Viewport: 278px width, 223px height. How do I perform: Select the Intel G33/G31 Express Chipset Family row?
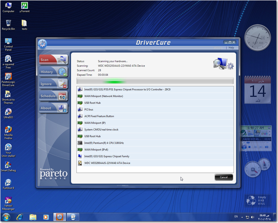[155, 156]
